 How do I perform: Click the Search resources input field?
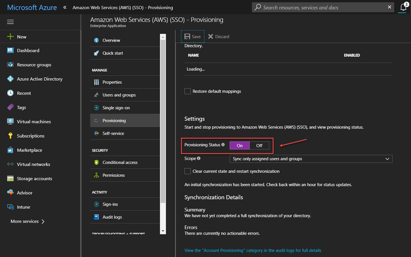tap(324, 7)
